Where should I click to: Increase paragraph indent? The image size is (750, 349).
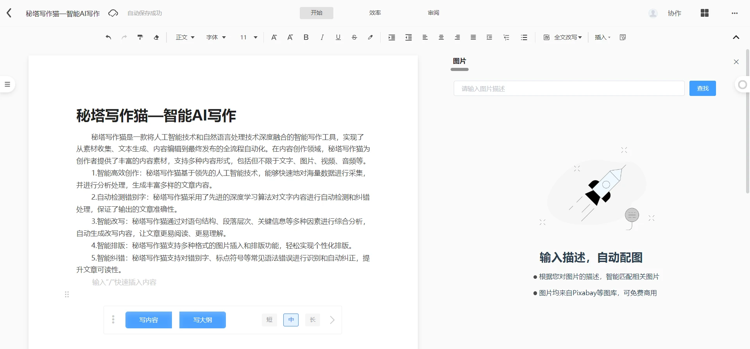[392, 37]
